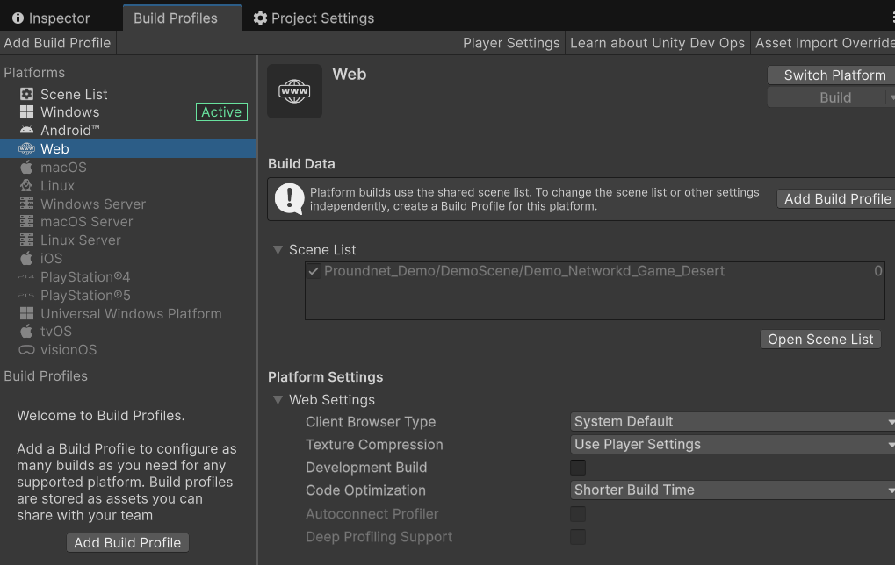Viewport: 895px width, 565px height.
Task: Toggle the Autoconnect Profiler checkbox
Action: [x=578, y=514]
